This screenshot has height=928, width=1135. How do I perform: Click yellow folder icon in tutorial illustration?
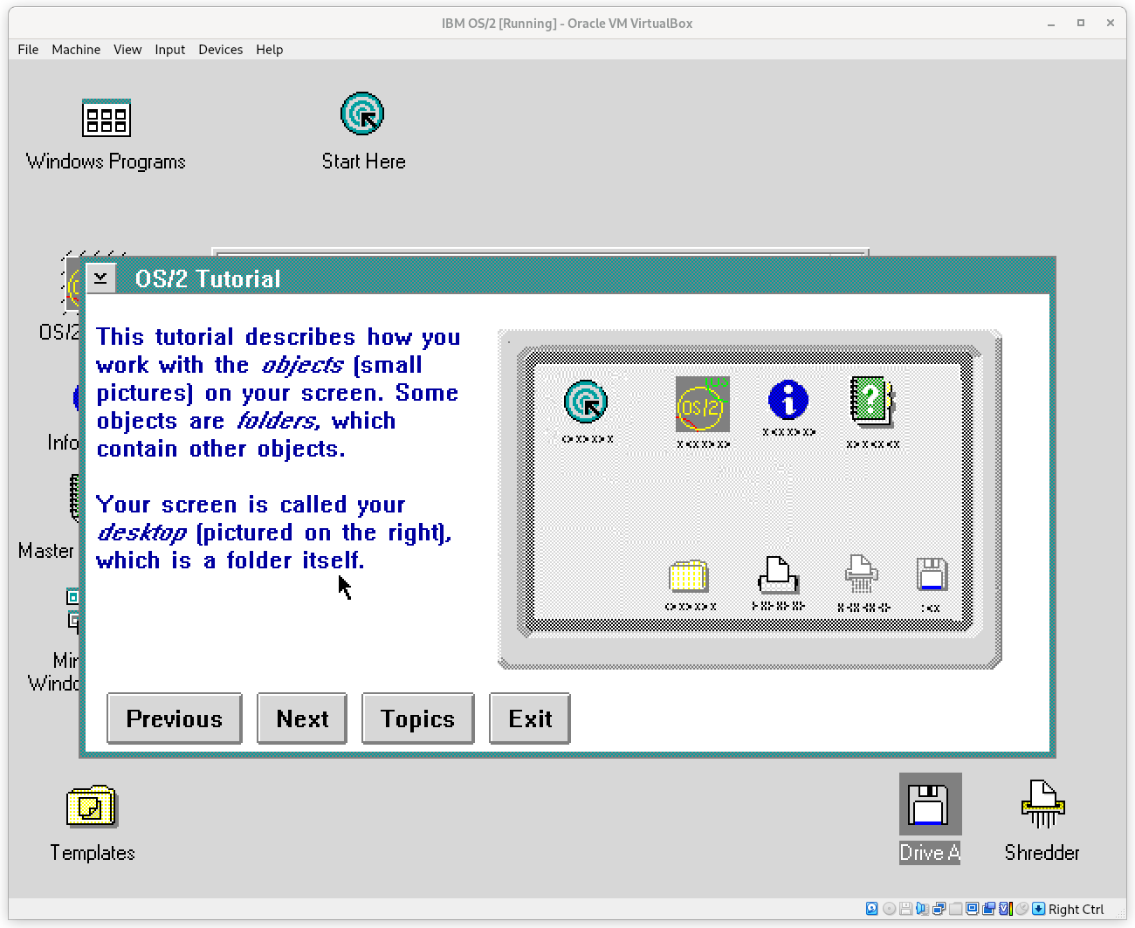[x=689, y=576]
